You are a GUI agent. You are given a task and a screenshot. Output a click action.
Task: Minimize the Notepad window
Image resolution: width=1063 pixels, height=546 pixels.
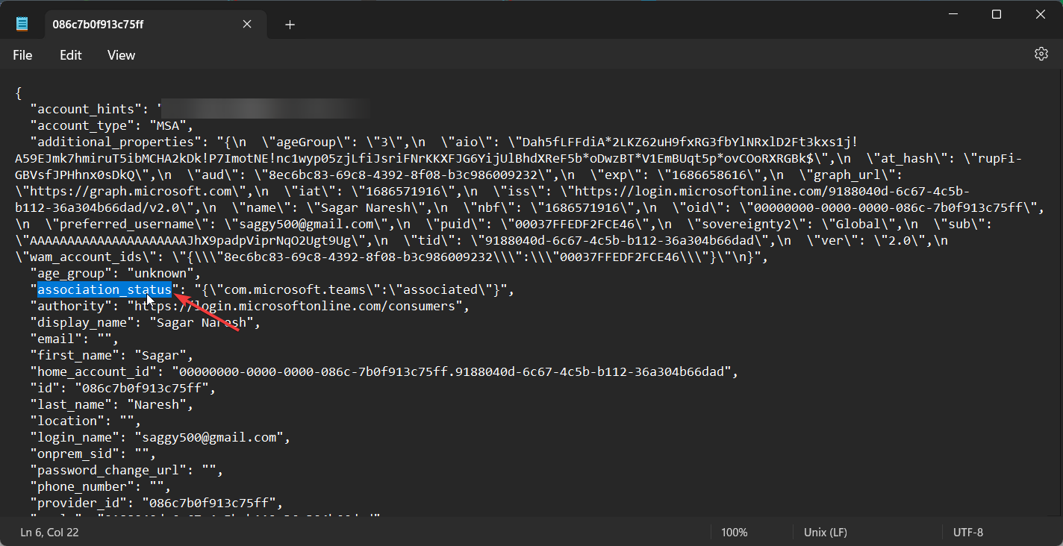(952, 14)
